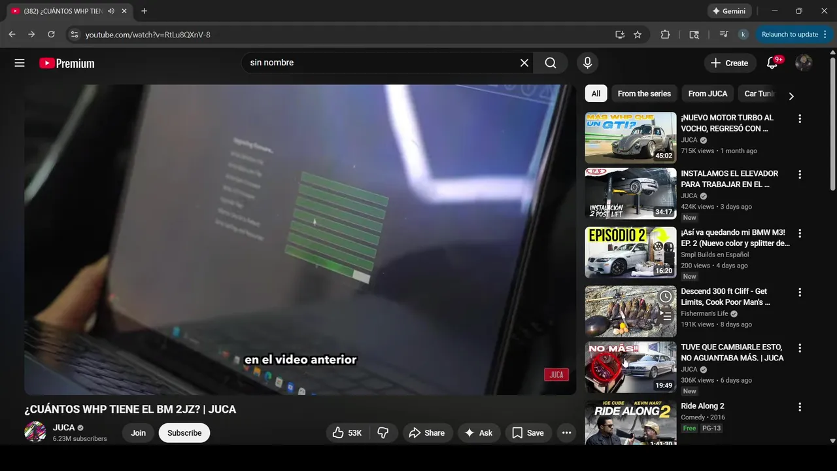
Task: Install or cast icon in address bar
Action: pyautogui.click(x=620, y=35)
